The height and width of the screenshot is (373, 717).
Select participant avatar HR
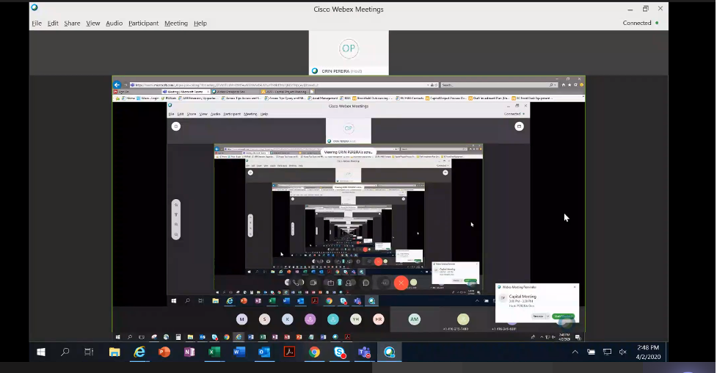click(379, 319)
